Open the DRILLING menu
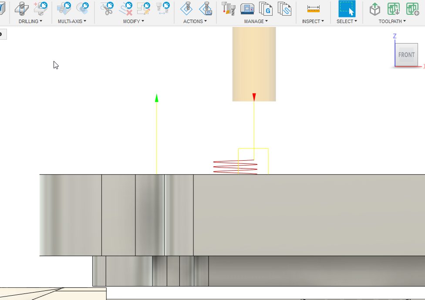Screen dimensions: 425x300 coord(29,21)
